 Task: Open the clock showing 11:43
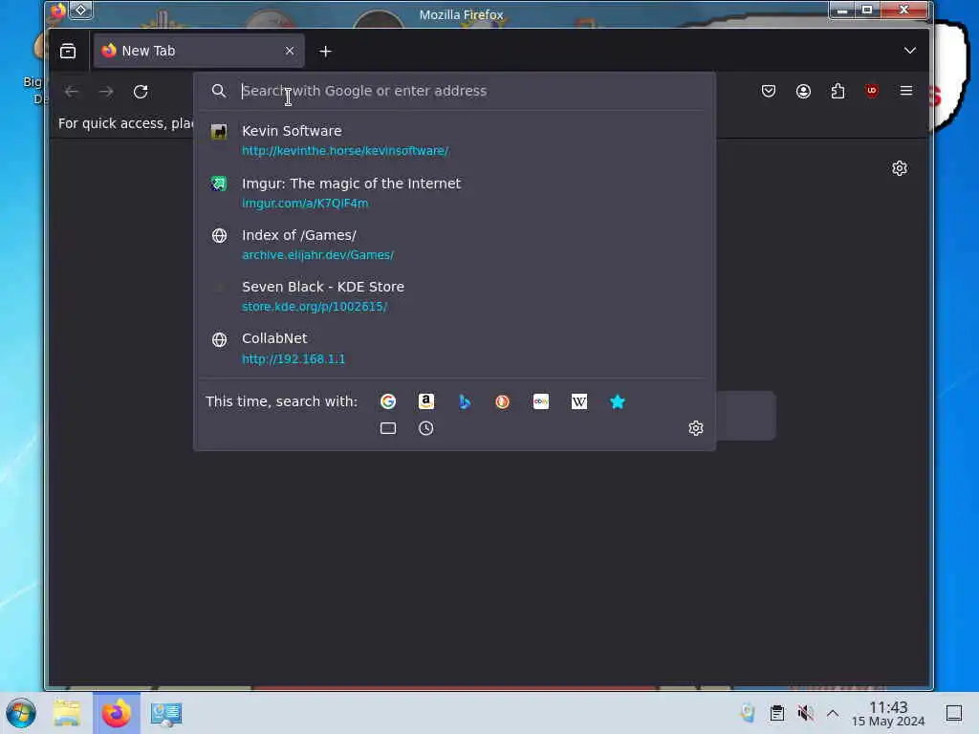pyautogui.click(x=888, y=714)
